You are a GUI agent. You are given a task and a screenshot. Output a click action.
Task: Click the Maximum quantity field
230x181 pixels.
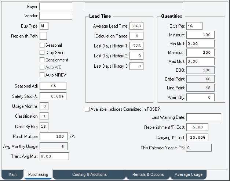pyautogui.click(x=200, y=53)
